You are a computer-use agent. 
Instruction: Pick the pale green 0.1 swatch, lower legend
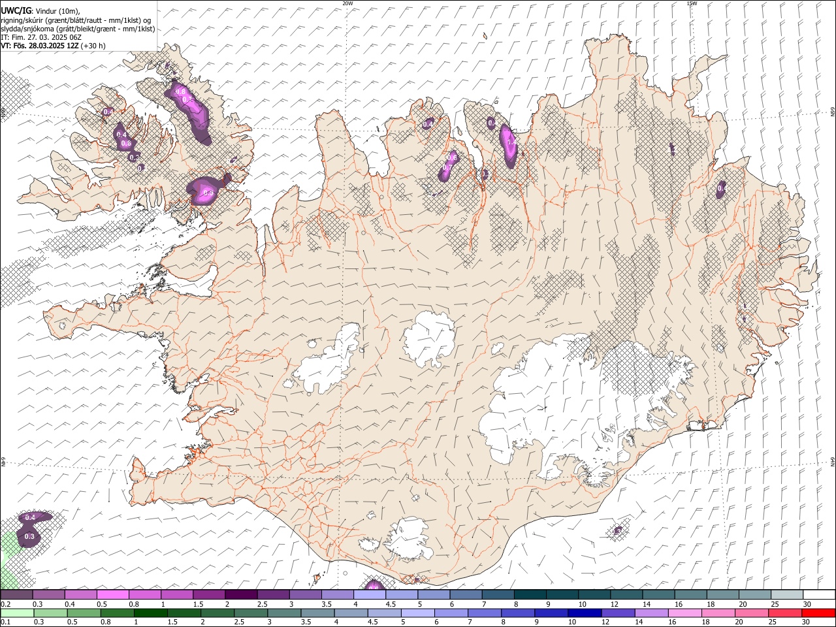(17, 613)
